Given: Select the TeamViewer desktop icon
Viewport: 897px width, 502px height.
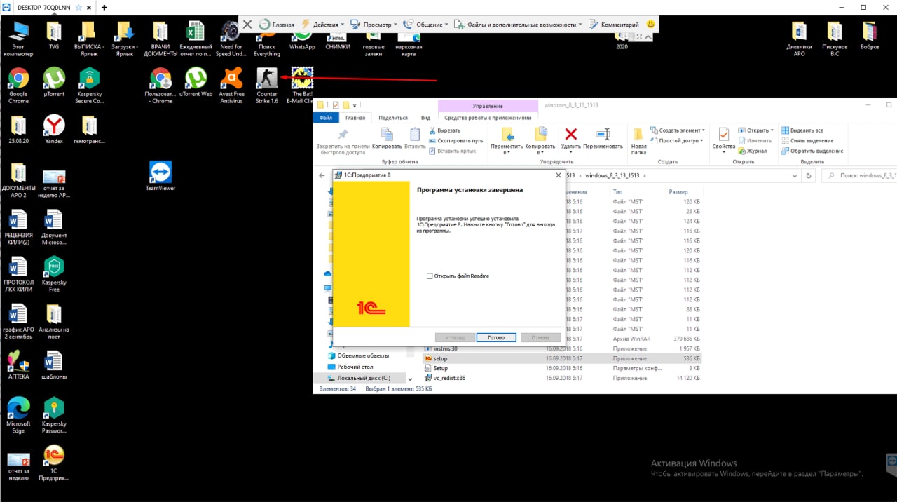Looking at the screenshot, I should point(160,172).
